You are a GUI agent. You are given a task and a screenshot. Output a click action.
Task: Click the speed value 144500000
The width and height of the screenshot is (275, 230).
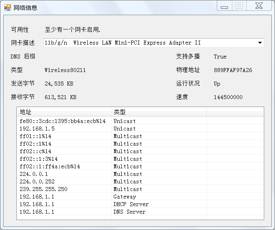pyautogui.click(x=228, y=97)
